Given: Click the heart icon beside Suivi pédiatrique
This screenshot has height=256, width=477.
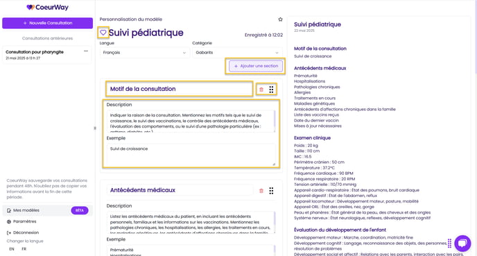Looking at the screenshot, I should tap(103, 33).
